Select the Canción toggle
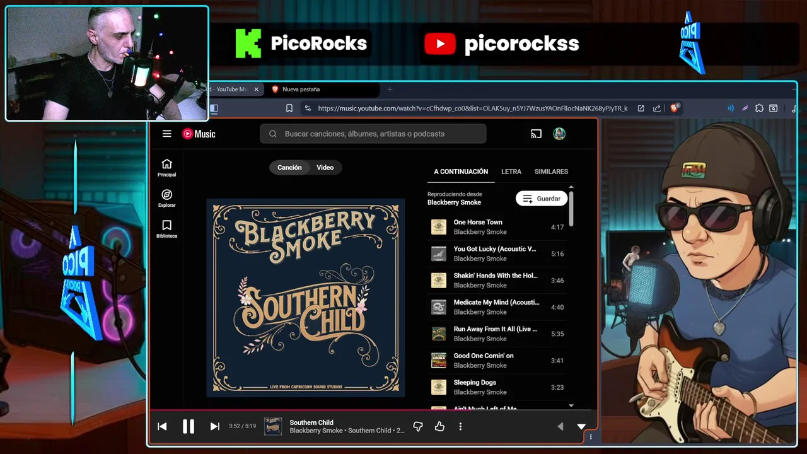Screen dimensions: 807x454 pos(289,167)
